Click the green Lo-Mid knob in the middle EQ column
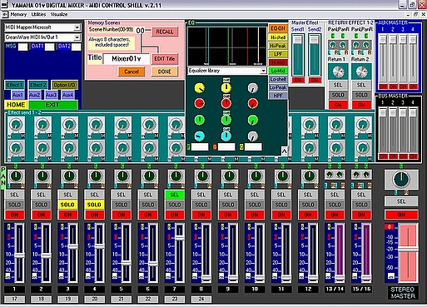427x307 pixels. [226, 120]
